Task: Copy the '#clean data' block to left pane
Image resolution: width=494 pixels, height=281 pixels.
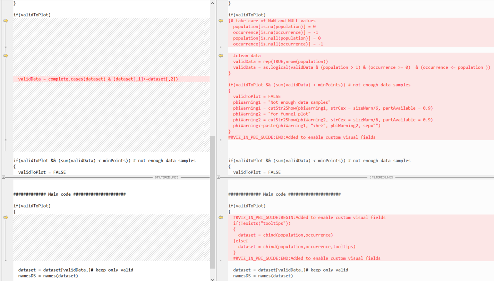Action: (221, 56)
